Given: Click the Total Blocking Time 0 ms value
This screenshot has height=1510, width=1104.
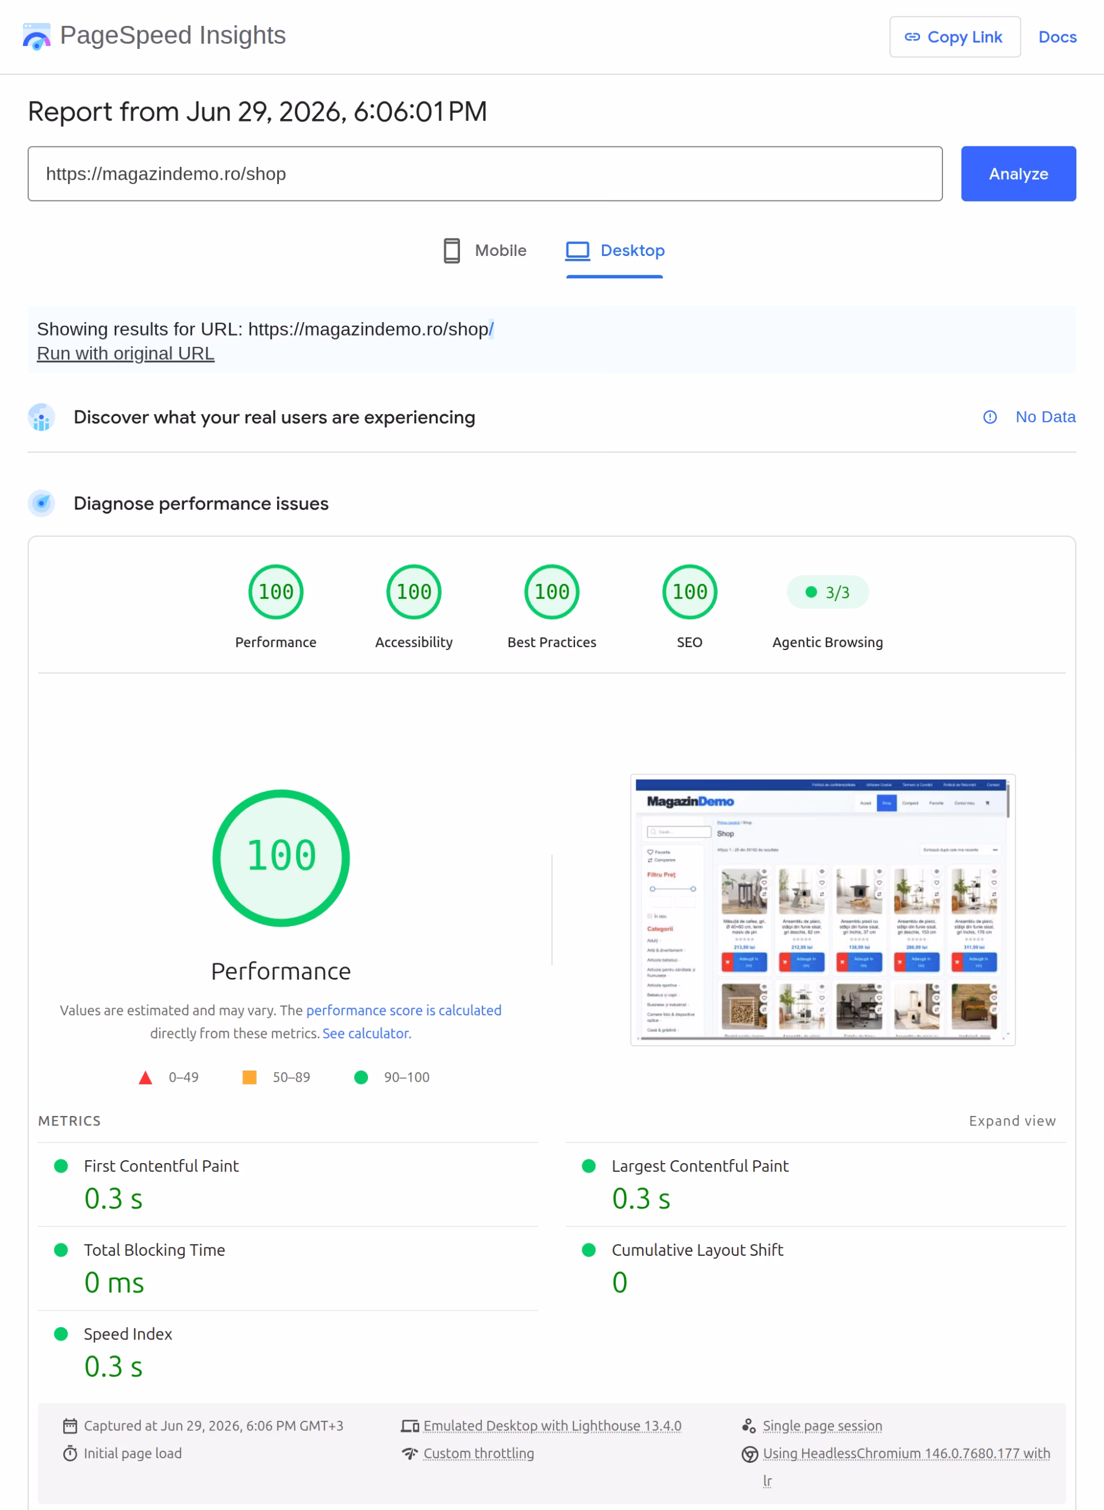Looking at the screenshot, I should point(114,1283).
